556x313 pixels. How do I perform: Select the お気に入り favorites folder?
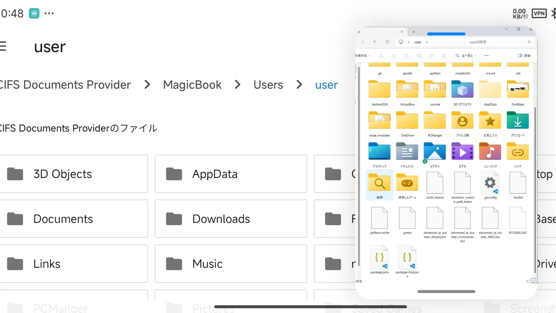[x=490, y=124]
